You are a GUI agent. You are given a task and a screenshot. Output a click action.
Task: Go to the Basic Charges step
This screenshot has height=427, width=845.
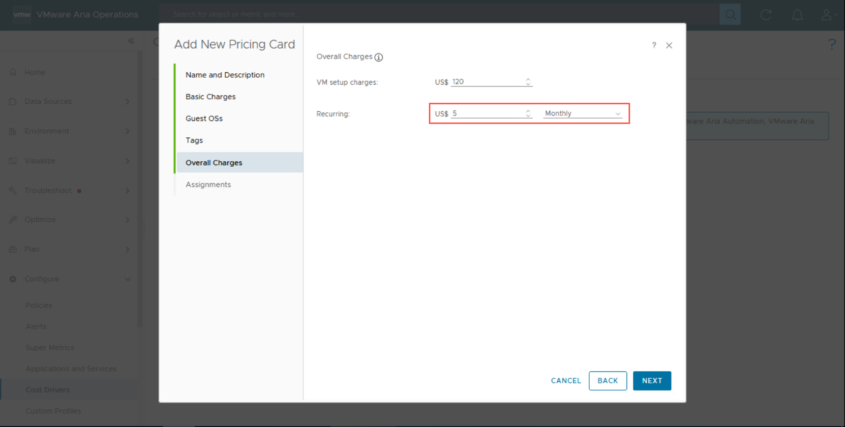(x=211, y=97)
